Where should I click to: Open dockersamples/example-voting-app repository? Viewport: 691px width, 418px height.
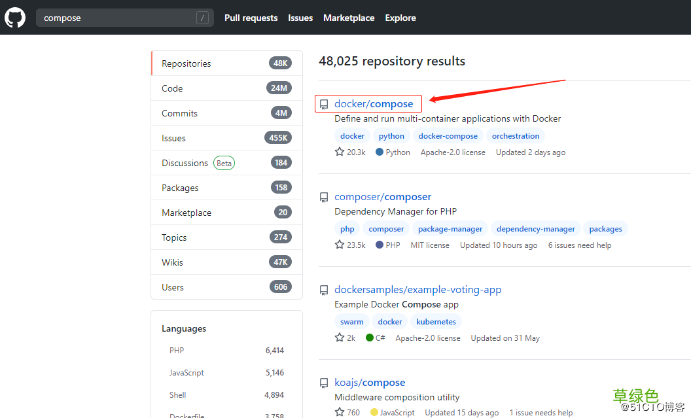[x=417, y=290]
